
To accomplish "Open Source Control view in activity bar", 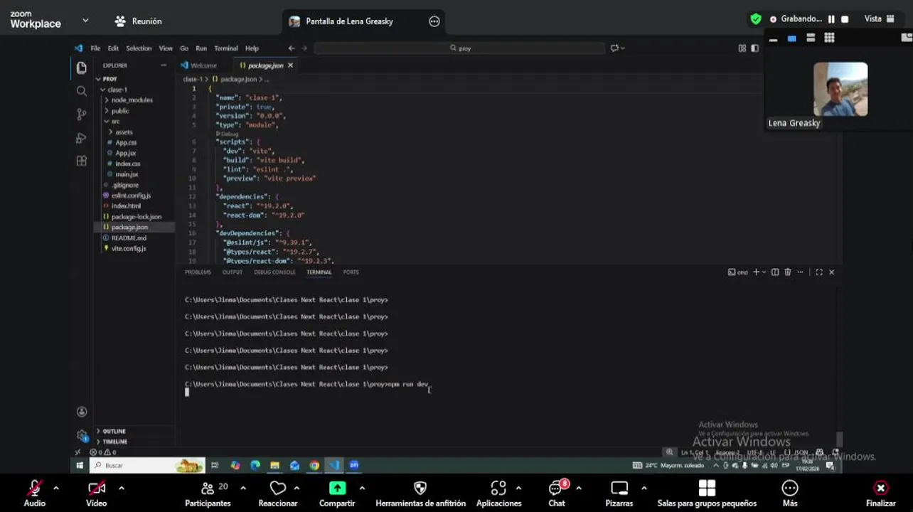I will click(81, 114).
